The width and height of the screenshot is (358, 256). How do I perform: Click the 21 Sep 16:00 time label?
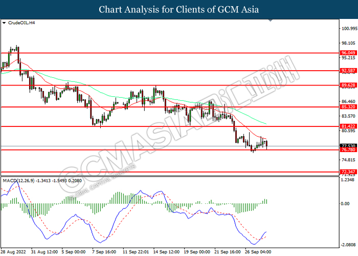pos(228,252)
